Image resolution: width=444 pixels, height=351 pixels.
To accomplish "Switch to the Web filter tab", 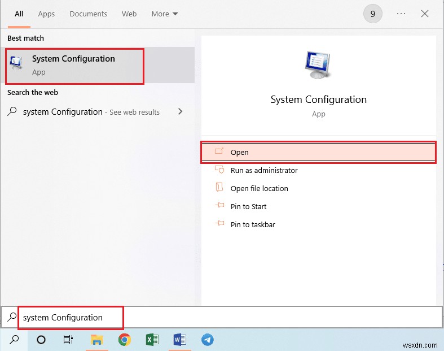I will pos(129,14).
